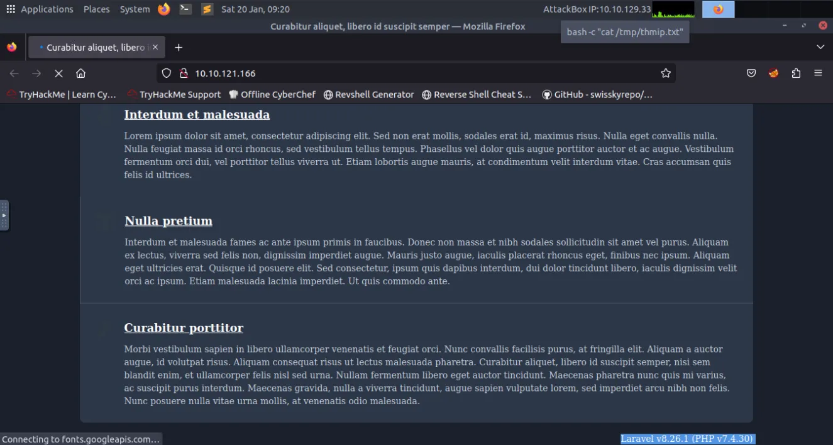Screen dimensions: 833x445
Task: Open a new browser tab
Action: [179, 48]
